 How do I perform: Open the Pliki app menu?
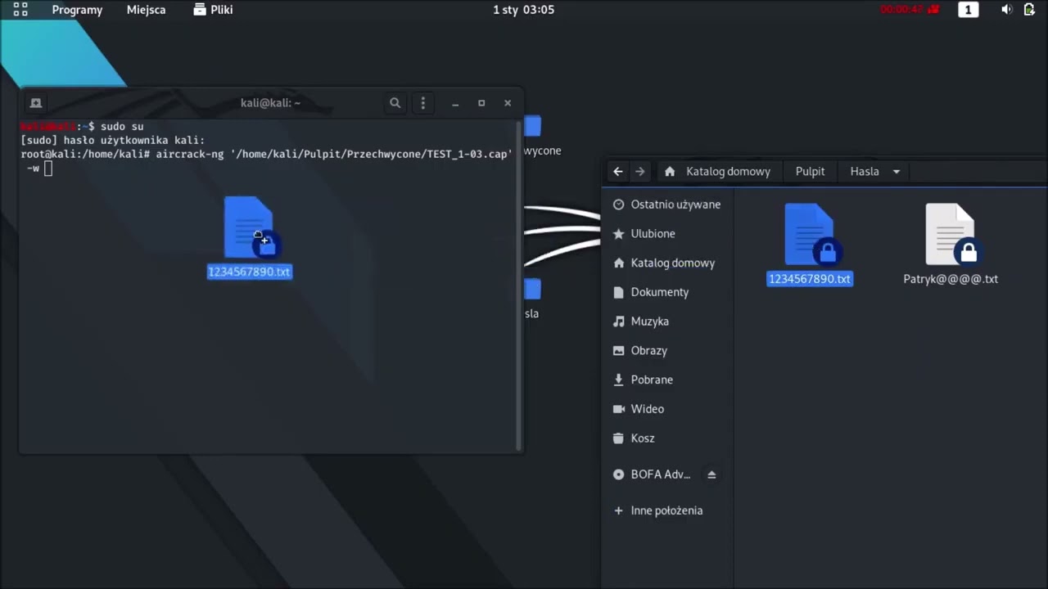(x=213, y=10)
